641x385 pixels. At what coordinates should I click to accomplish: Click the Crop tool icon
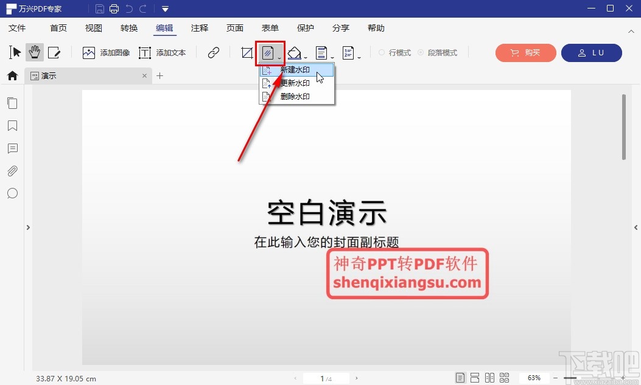[x=246, y=53]
